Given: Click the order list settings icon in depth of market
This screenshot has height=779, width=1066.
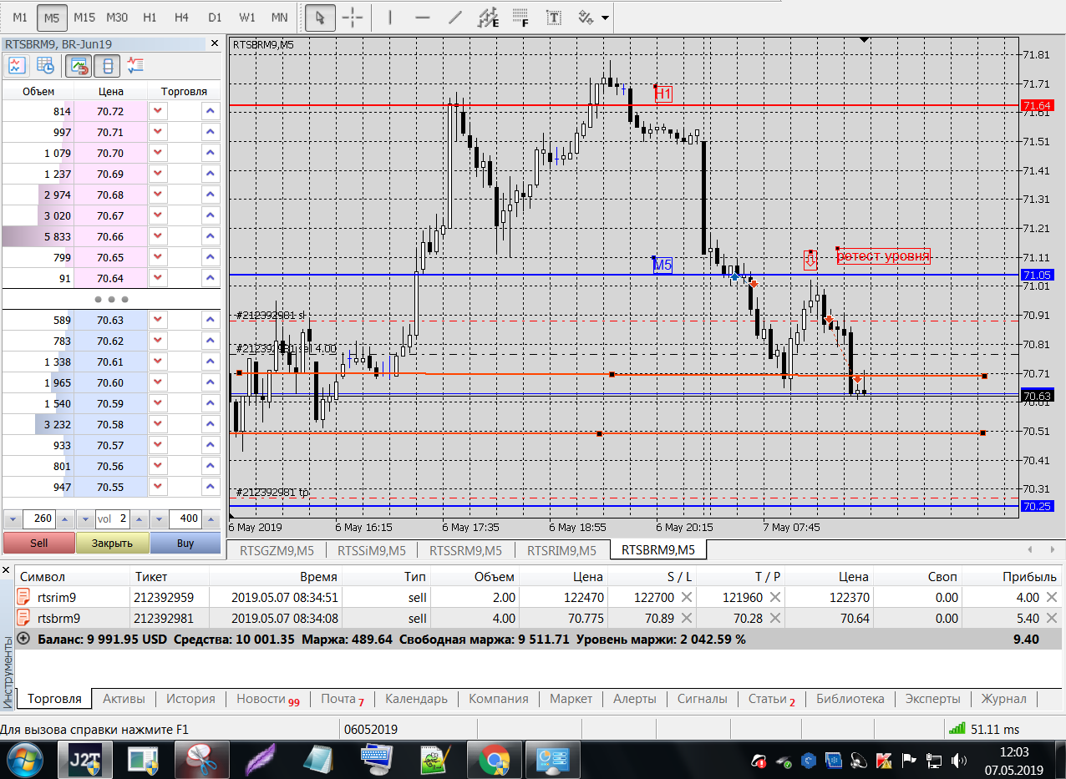Looking at the screenshot, I should pos(137,65).
